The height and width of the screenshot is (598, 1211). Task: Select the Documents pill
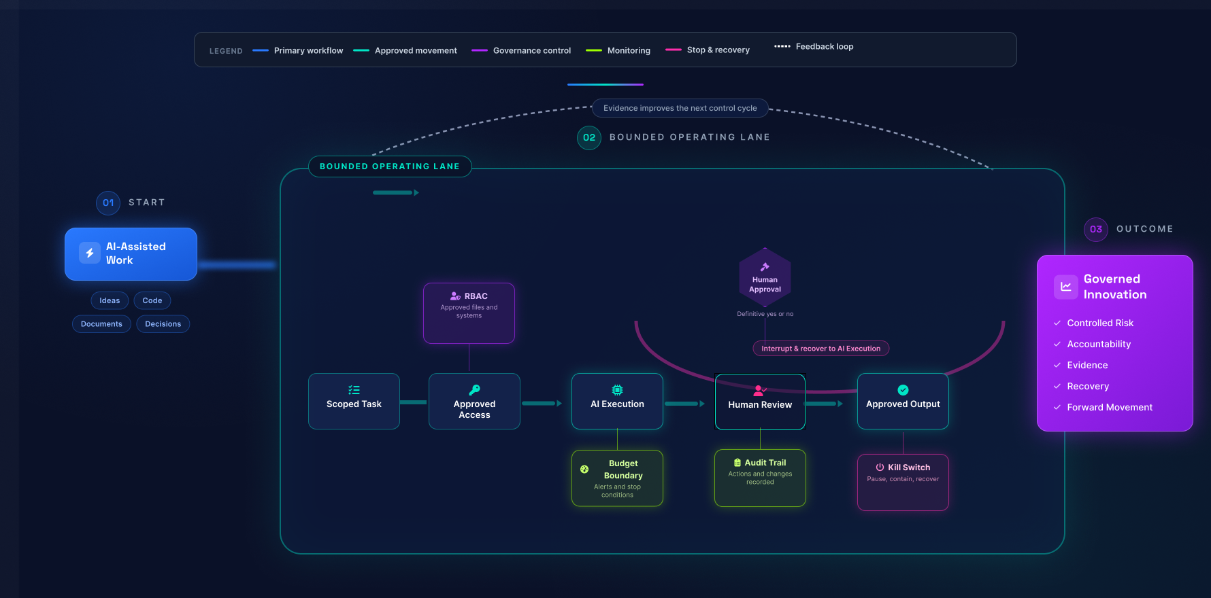101,324
